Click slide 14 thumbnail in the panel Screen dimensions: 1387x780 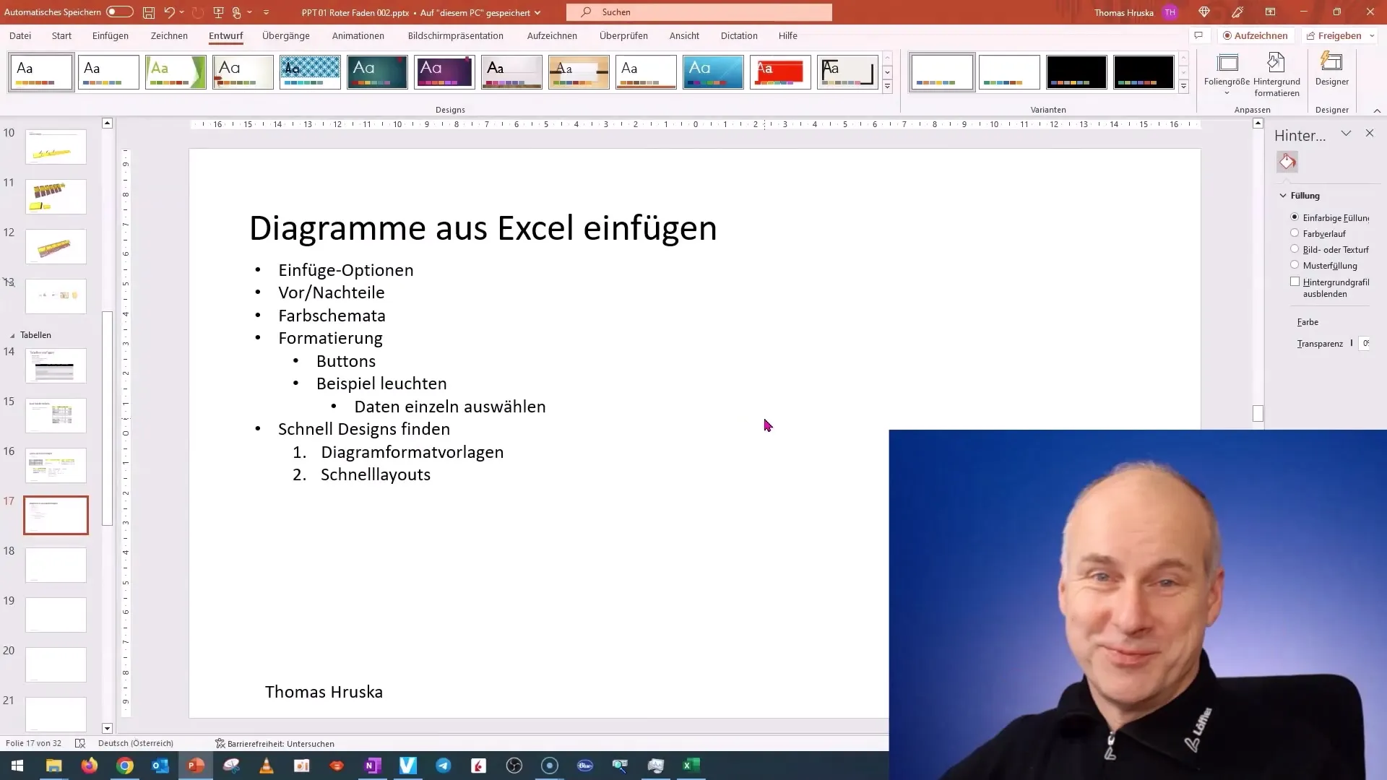pyautogui.click(x=56, y=365)
